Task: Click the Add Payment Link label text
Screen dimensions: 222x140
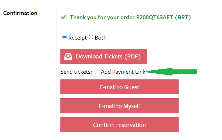Action: click(123, 72)
